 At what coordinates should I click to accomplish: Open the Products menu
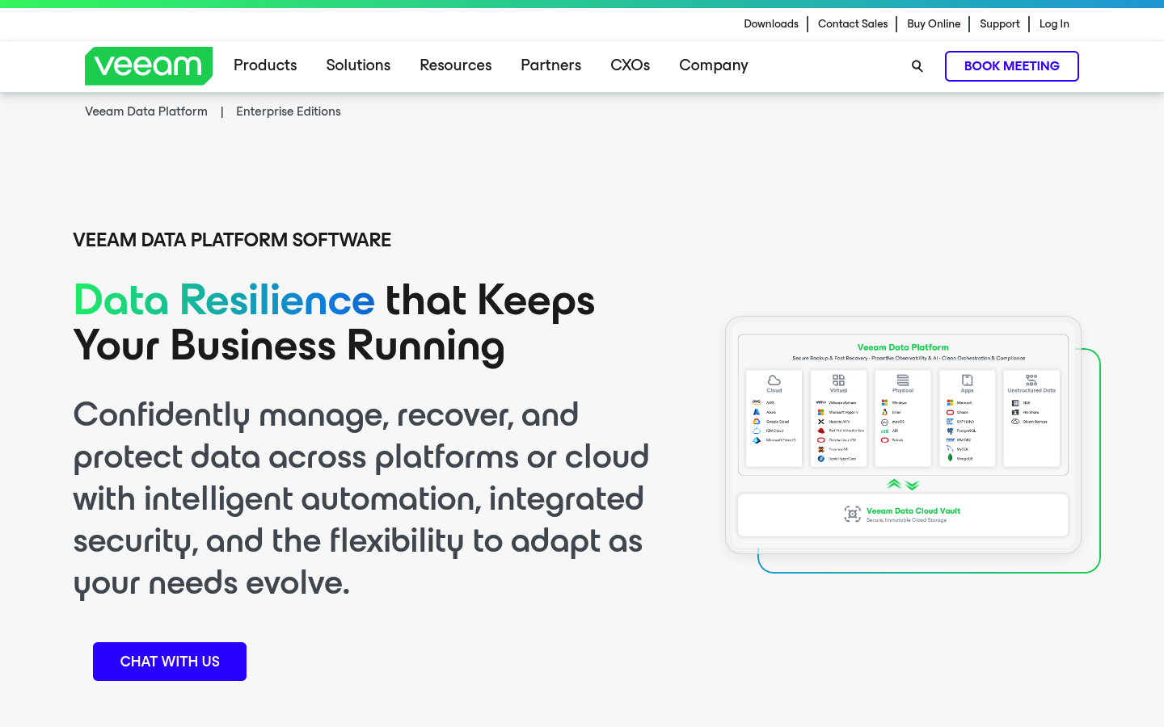[265, 65]
